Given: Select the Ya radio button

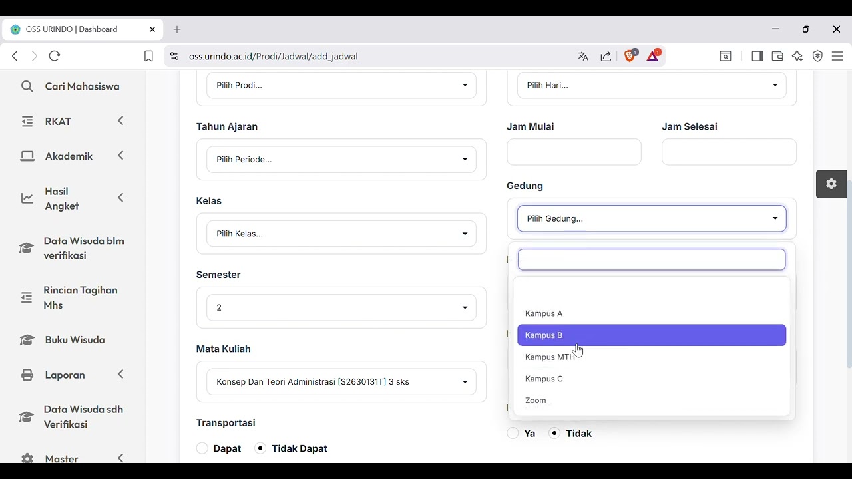Looking at the screenshot, I should 513,433.
